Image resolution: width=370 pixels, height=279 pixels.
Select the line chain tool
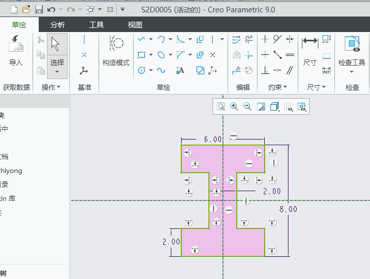tap(141, 39)
